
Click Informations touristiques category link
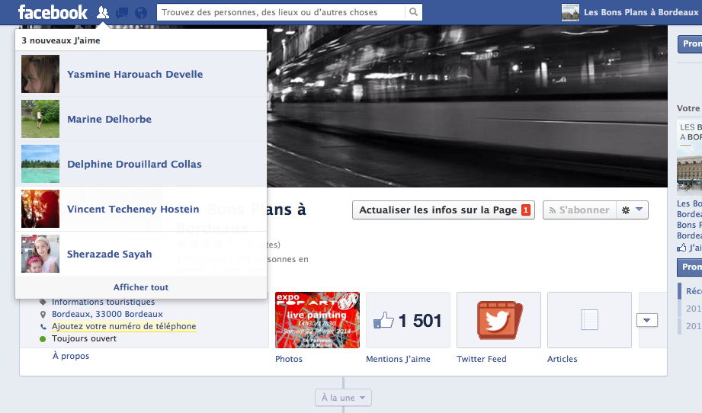103,302
